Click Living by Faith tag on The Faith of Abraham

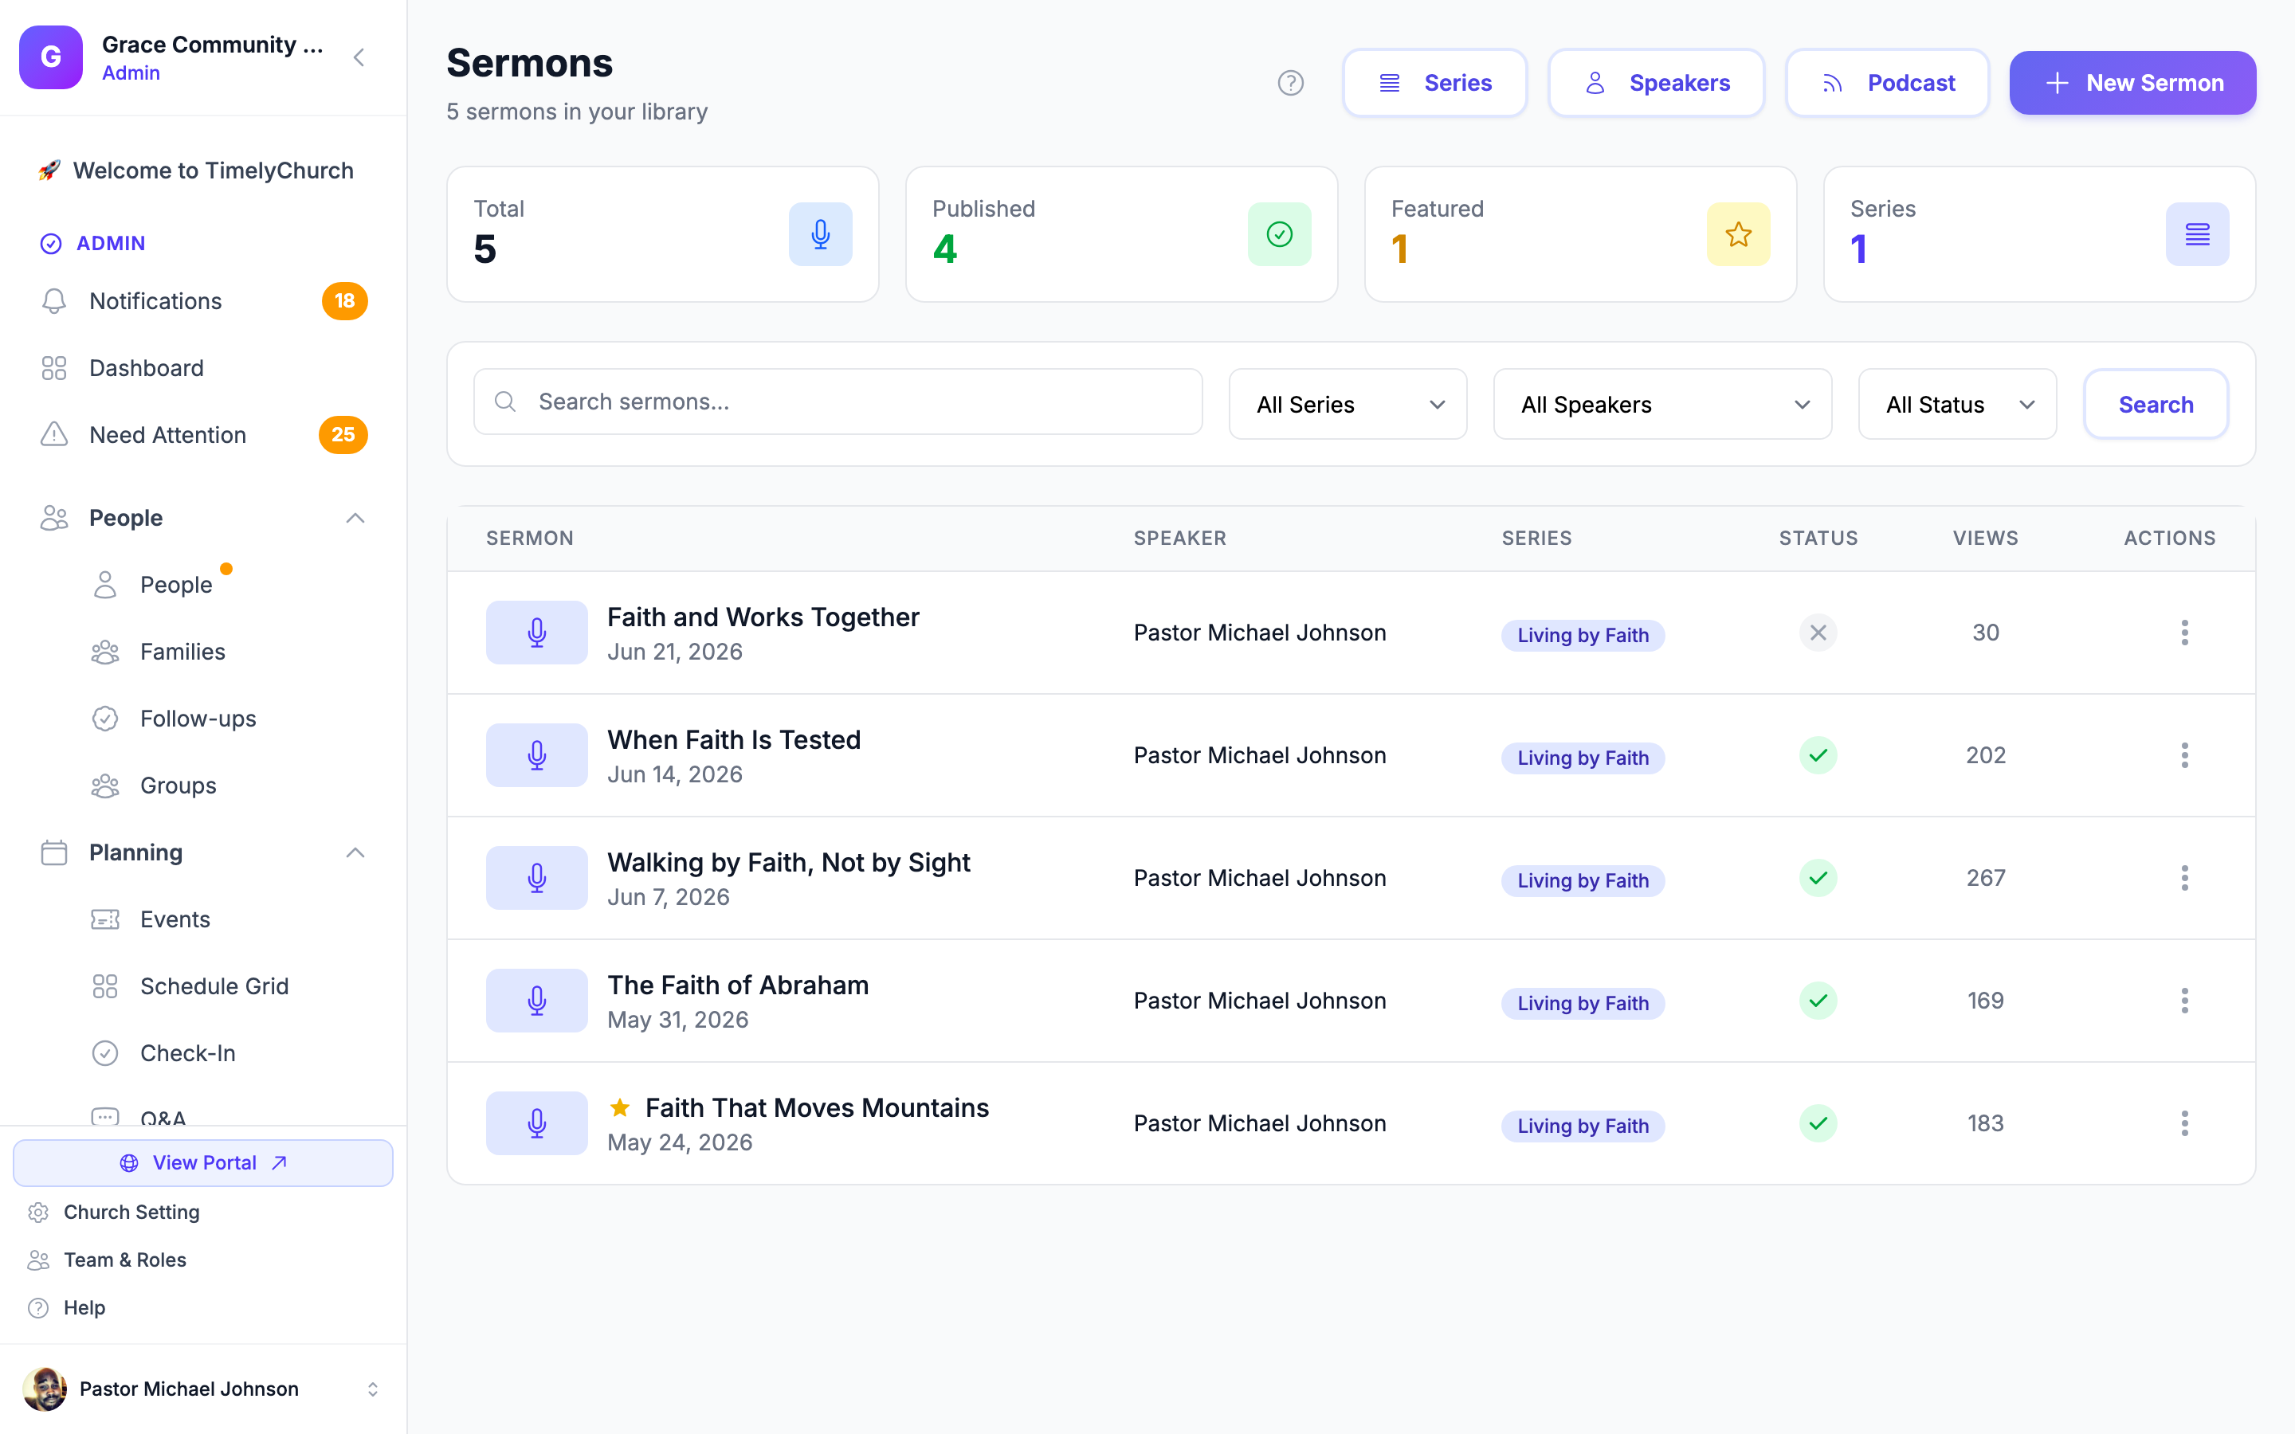(x=1583, y=1004)
